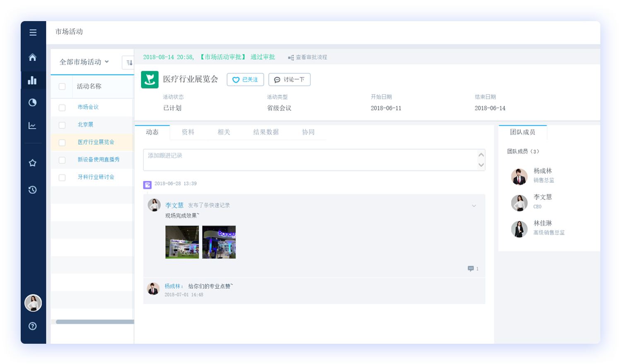
Task: Go to the home icon in the sidebar
Action: (33, 57)
